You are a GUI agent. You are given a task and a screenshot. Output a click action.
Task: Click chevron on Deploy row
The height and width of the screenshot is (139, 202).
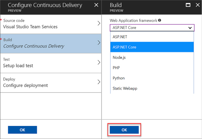click(99, 82)
